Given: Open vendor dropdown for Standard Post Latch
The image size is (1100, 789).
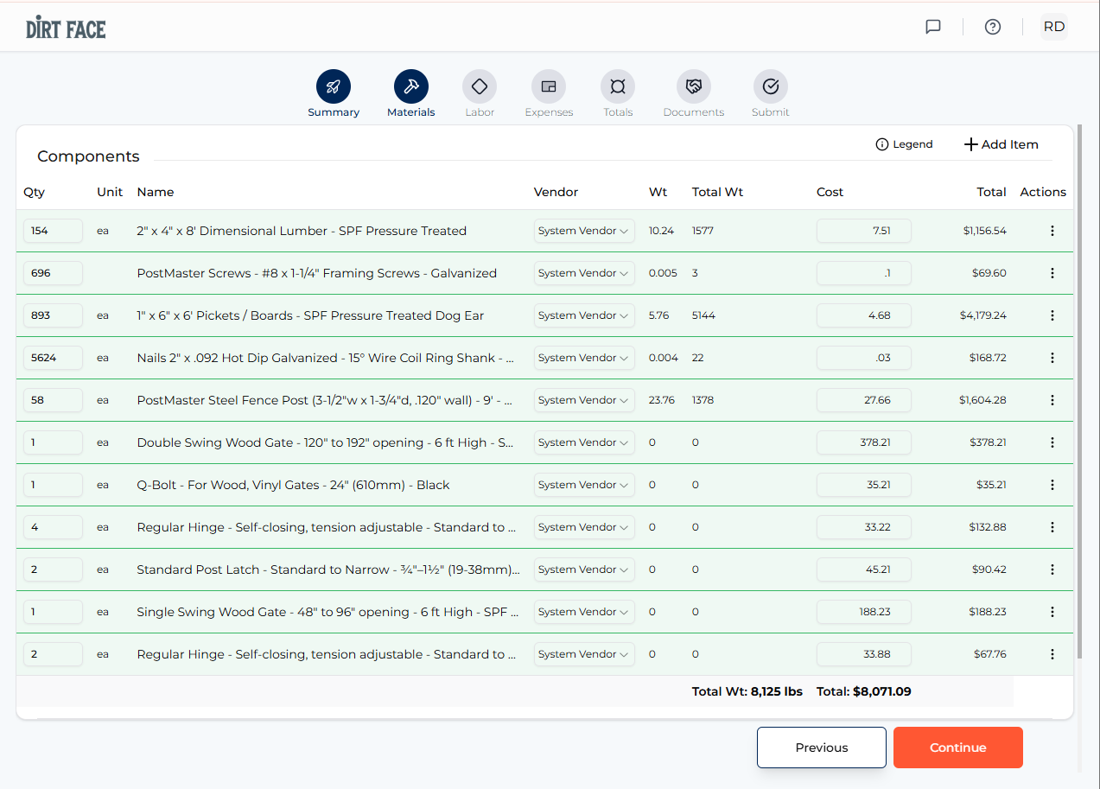Looking at the screenshot, I should point(584,569).
